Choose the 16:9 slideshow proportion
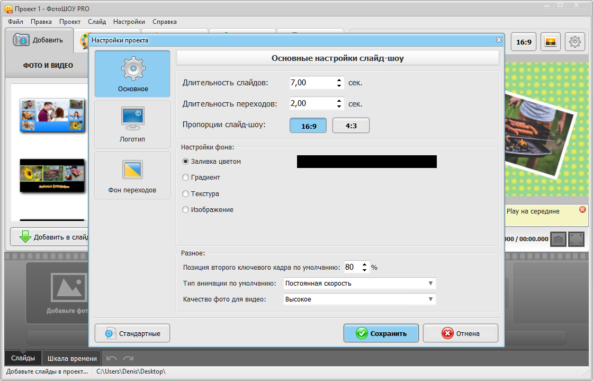This screenshot has height=381, width=593. (x=308, y=126)
